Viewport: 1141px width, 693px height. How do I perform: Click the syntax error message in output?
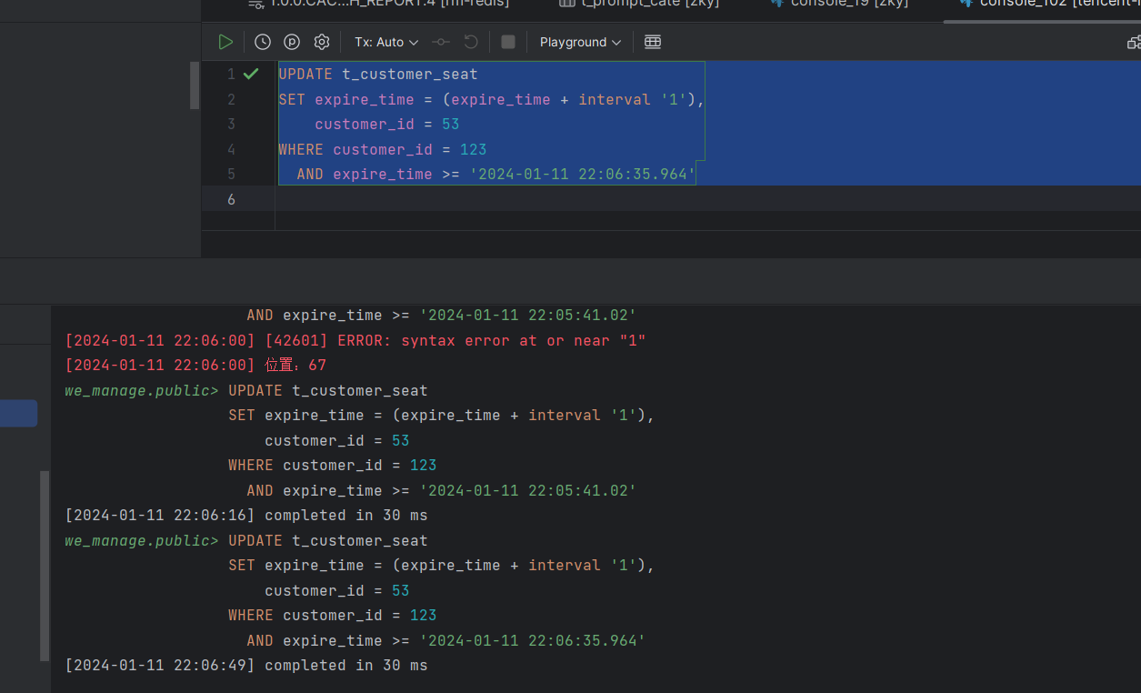pyautogui.click(x=355, y=341)
